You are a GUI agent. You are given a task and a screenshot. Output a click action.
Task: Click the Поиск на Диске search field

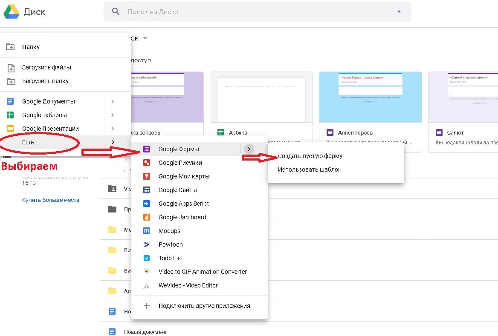tap(257, 12)
